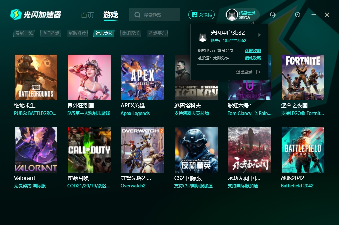Click subtitle 无畏契约 国际服
Image resolution: width=339 pixels, height=225 pixels.
30,186
